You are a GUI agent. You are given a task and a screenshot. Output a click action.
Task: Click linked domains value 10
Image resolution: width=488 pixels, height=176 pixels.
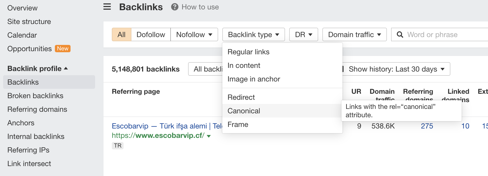pos(465,126)
